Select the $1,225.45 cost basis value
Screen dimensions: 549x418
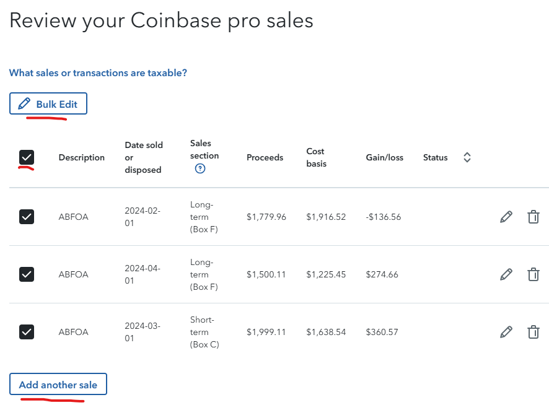coord(326,274)
